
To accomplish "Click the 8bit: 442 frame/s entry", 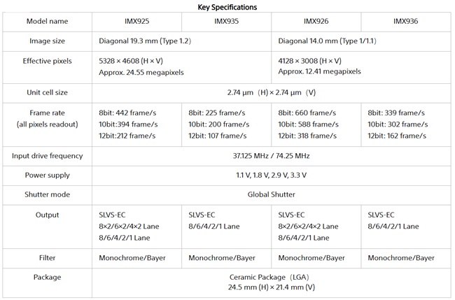I will [x=130, y=112].
